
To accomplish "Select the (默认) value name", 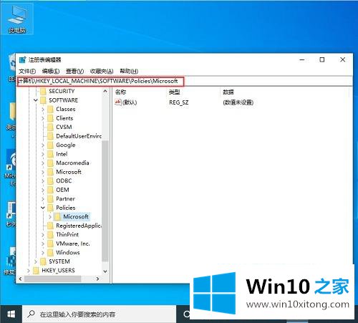I will coord(130,102).
